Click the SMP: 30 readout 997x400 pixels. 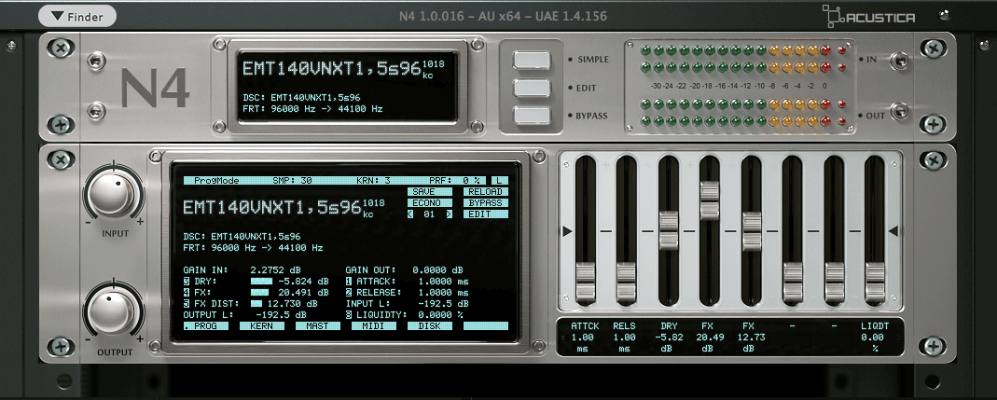coord(293,181)
